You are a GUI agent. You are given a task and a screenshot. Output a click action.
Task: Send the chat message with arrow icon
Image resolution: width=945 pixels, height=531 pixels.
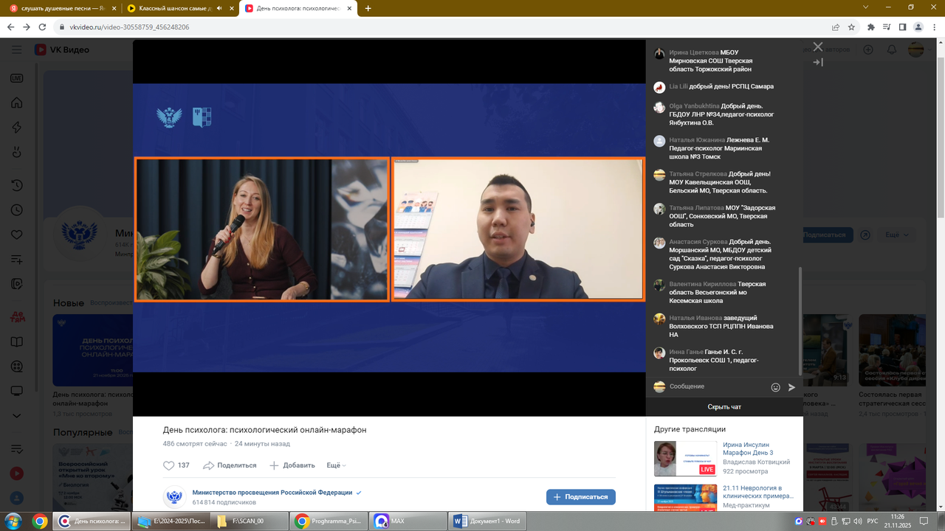(x=792, y=387)
